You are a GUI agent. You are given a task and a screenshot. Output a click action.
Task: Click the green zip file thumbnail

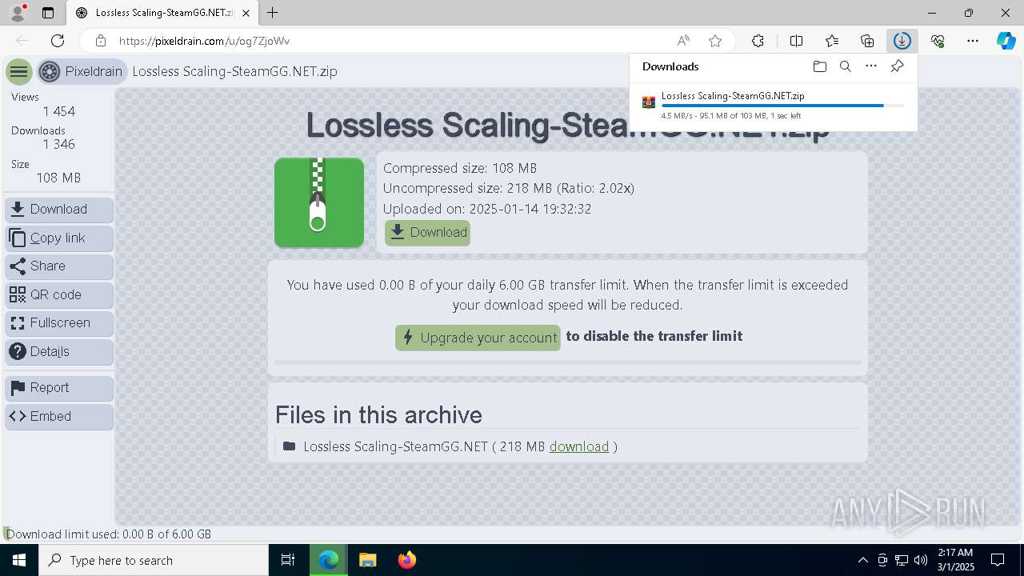click(x=319, y=202)
